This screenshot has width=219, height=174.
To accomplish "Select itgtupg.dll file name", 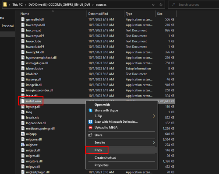I will coord(33,107).
